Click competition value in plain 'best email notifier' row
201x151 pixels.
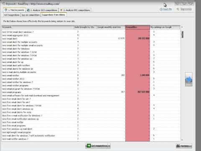(x=144, y=75)
